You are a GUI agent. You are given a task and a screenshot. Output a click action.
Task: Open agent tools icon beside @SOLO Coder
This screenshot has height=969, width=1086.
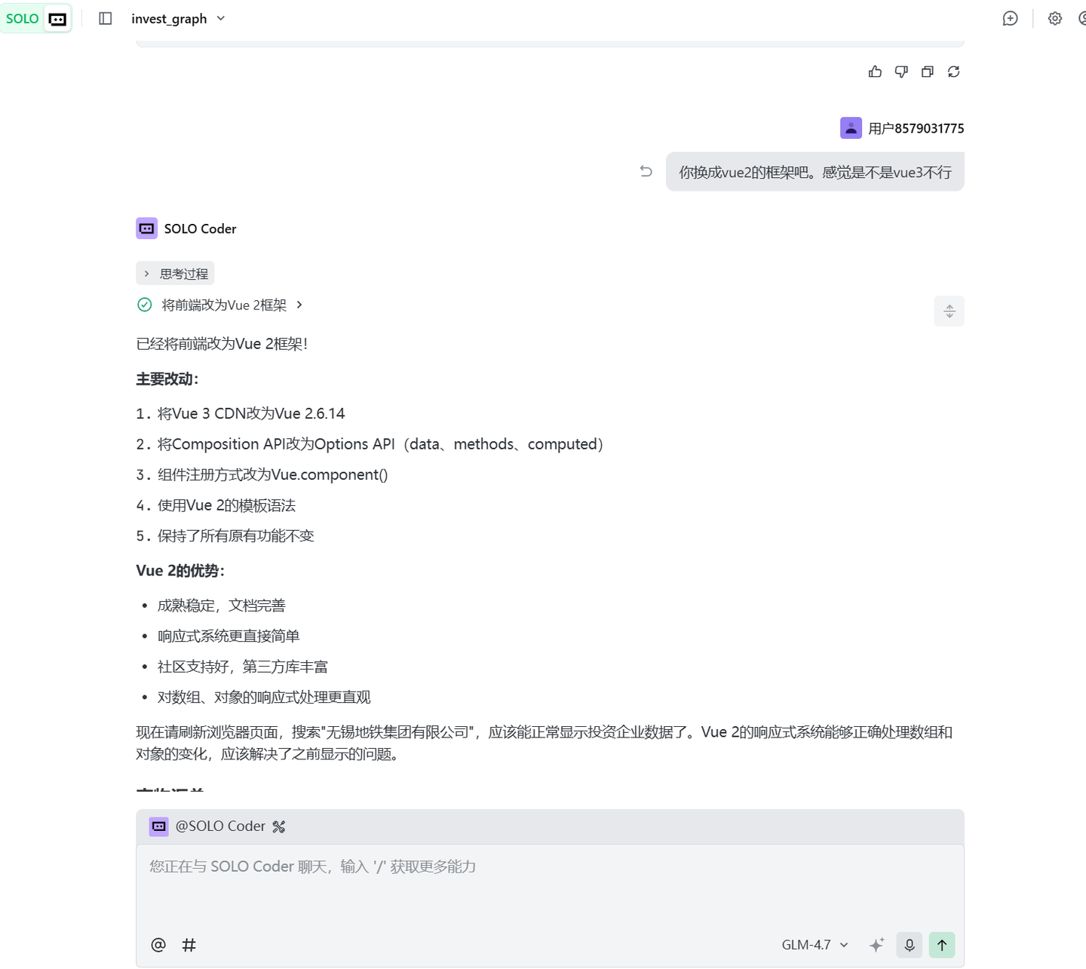pyautogui.click(x=279, y=826)
